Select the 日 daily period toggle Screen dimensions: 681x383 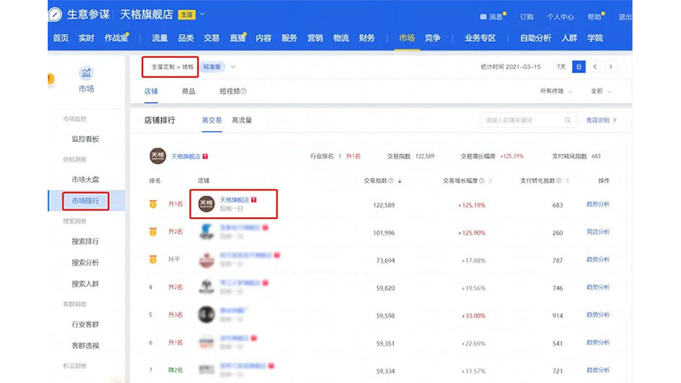(x=579, y=66)
